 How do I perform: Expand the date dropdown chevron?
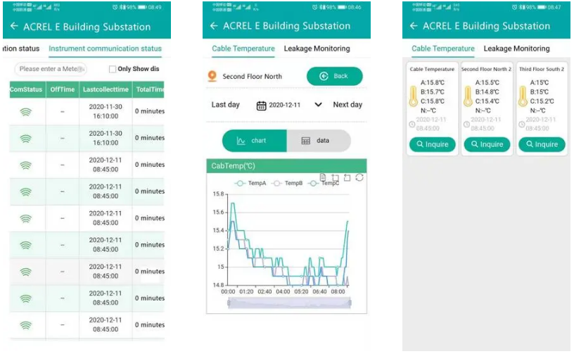318,105
